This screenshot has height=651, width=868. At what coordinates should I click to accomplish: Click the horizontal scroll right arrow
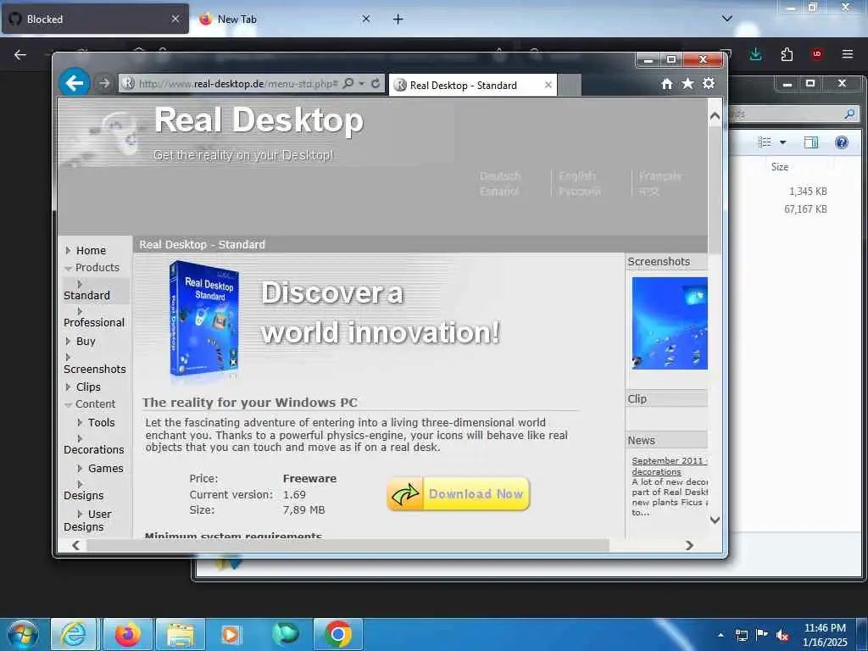pyautogui.click(x=689, y=545)
